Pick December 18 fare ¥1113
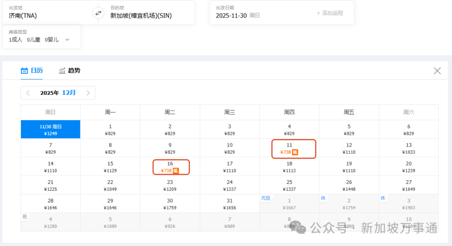This screenshot has width=452, height=246. coord(290,167)
